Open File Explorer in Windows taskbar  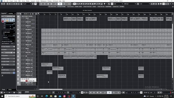point(51,96)
